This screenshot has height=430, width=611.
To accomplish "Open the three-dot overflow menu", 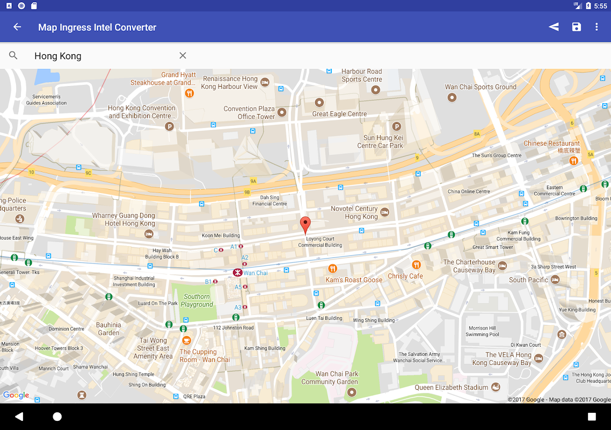I will click(x=596, y=27).
